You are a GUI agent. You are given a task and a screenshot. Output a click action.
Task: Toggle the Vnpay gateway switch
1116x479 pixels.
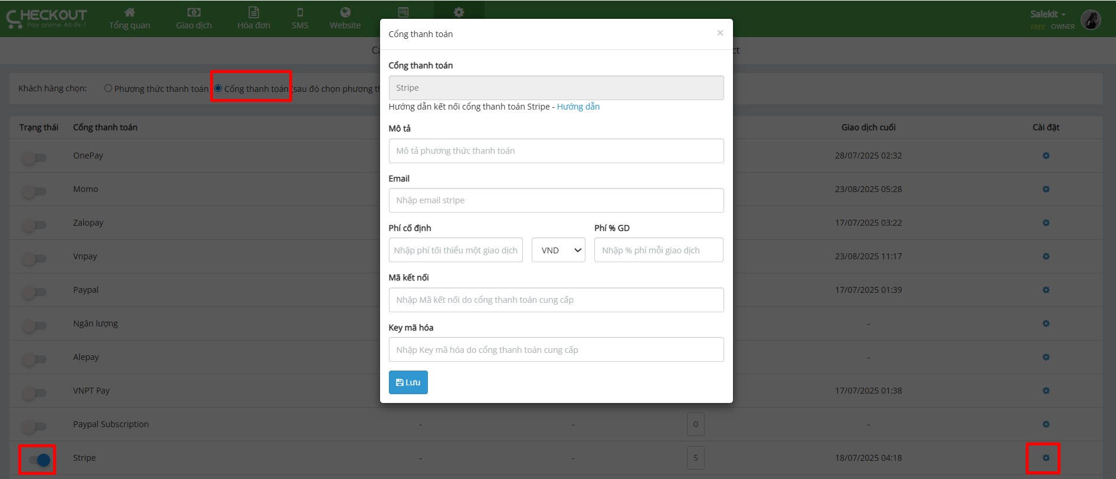[34, 259]
